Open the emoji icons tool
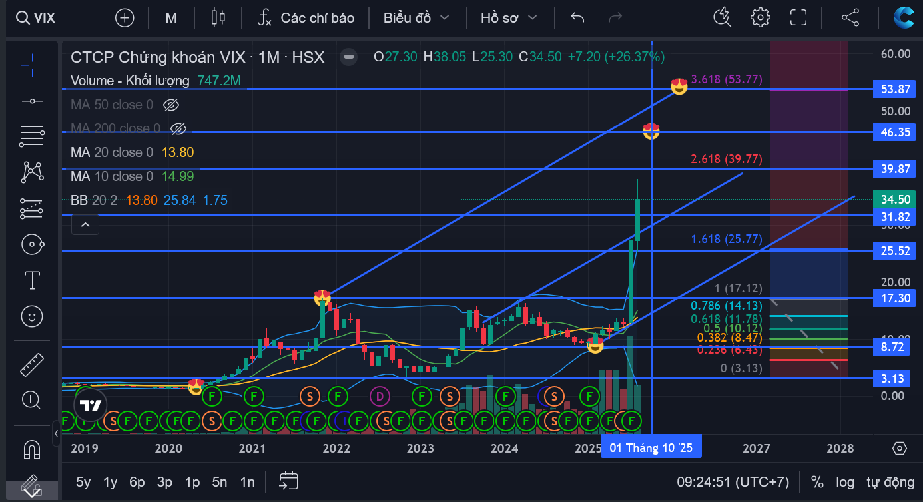 point(32,316)
